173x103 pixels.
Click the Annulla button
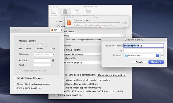point(139,62)
